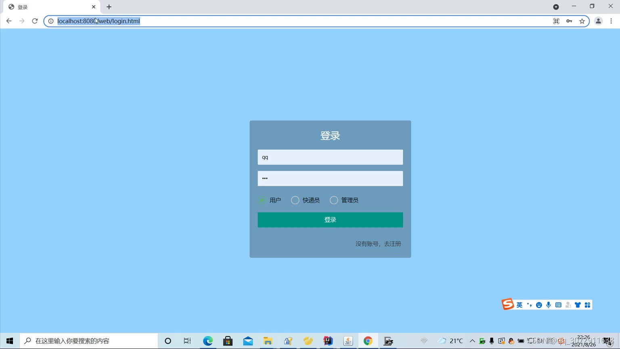The width and height of the screenshot is (620, 349).
Task: Open the 21°C weather widget
Action: click(450, 341)
